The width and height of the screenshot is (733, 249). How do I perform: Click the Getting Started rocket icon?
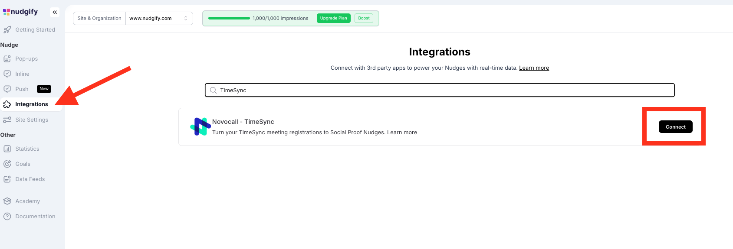coord(7,30)
